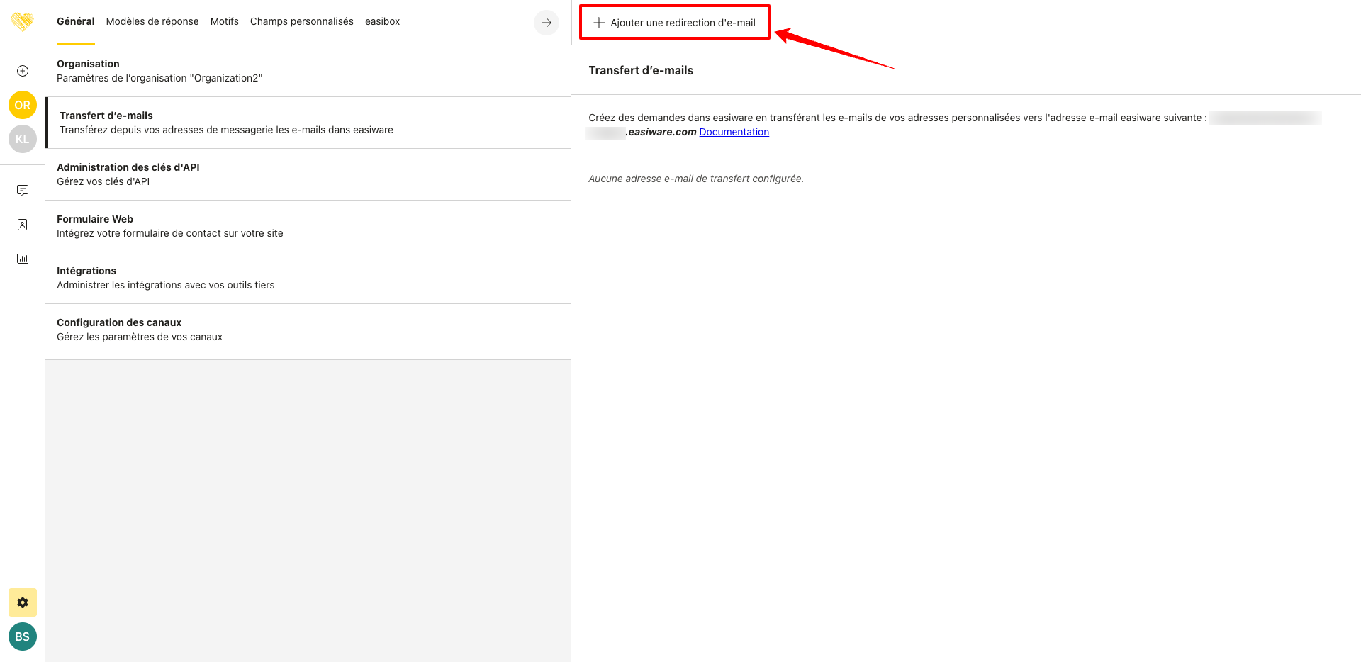Open the easibox tab

coord(382,21)
